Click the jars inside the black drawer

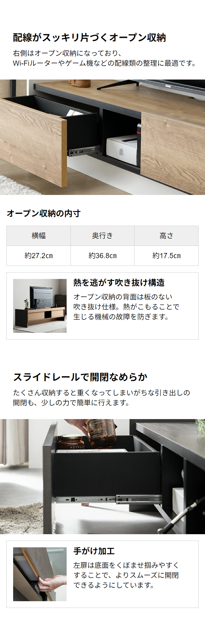87,435
